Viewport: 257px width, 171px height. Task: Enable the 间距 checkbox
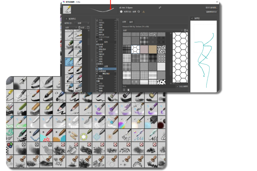(97, 25)
